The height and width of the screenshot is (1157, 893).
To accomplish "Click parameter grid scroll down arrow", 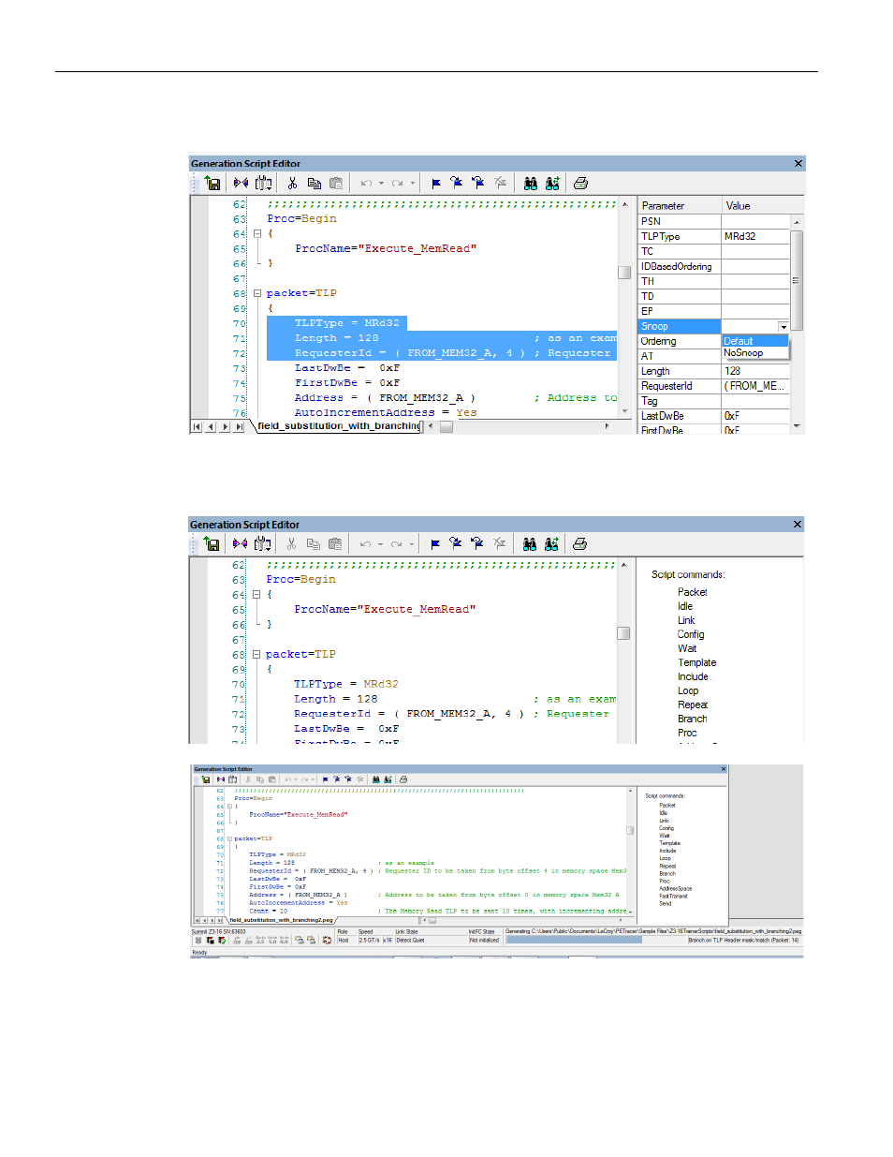I will (x=797, y=427).
